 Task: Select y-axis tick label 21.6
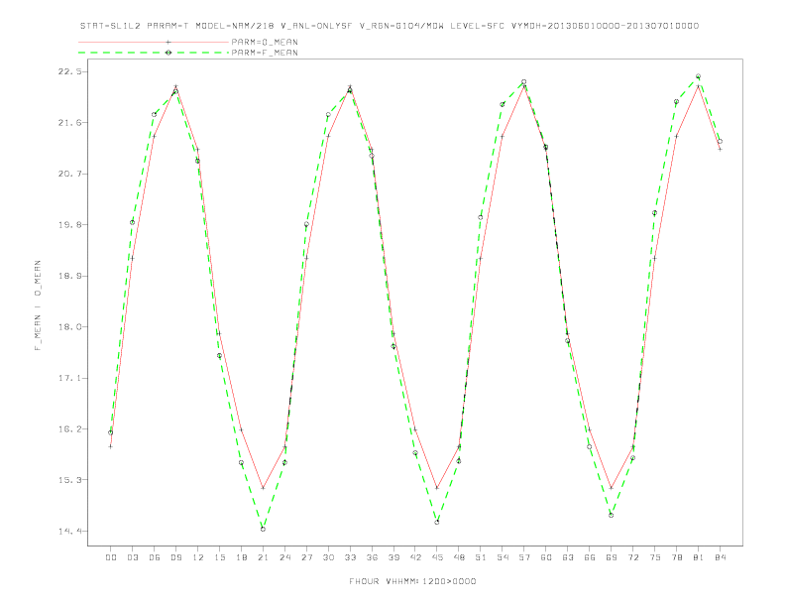pos(69,123)
